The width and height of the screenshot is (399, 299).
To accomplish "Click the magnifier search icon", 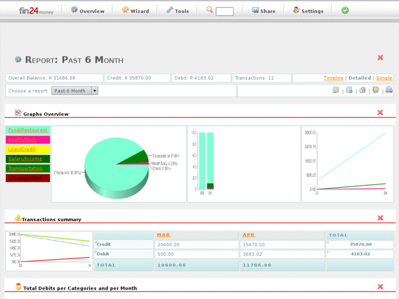I will (x=210, y=10).
